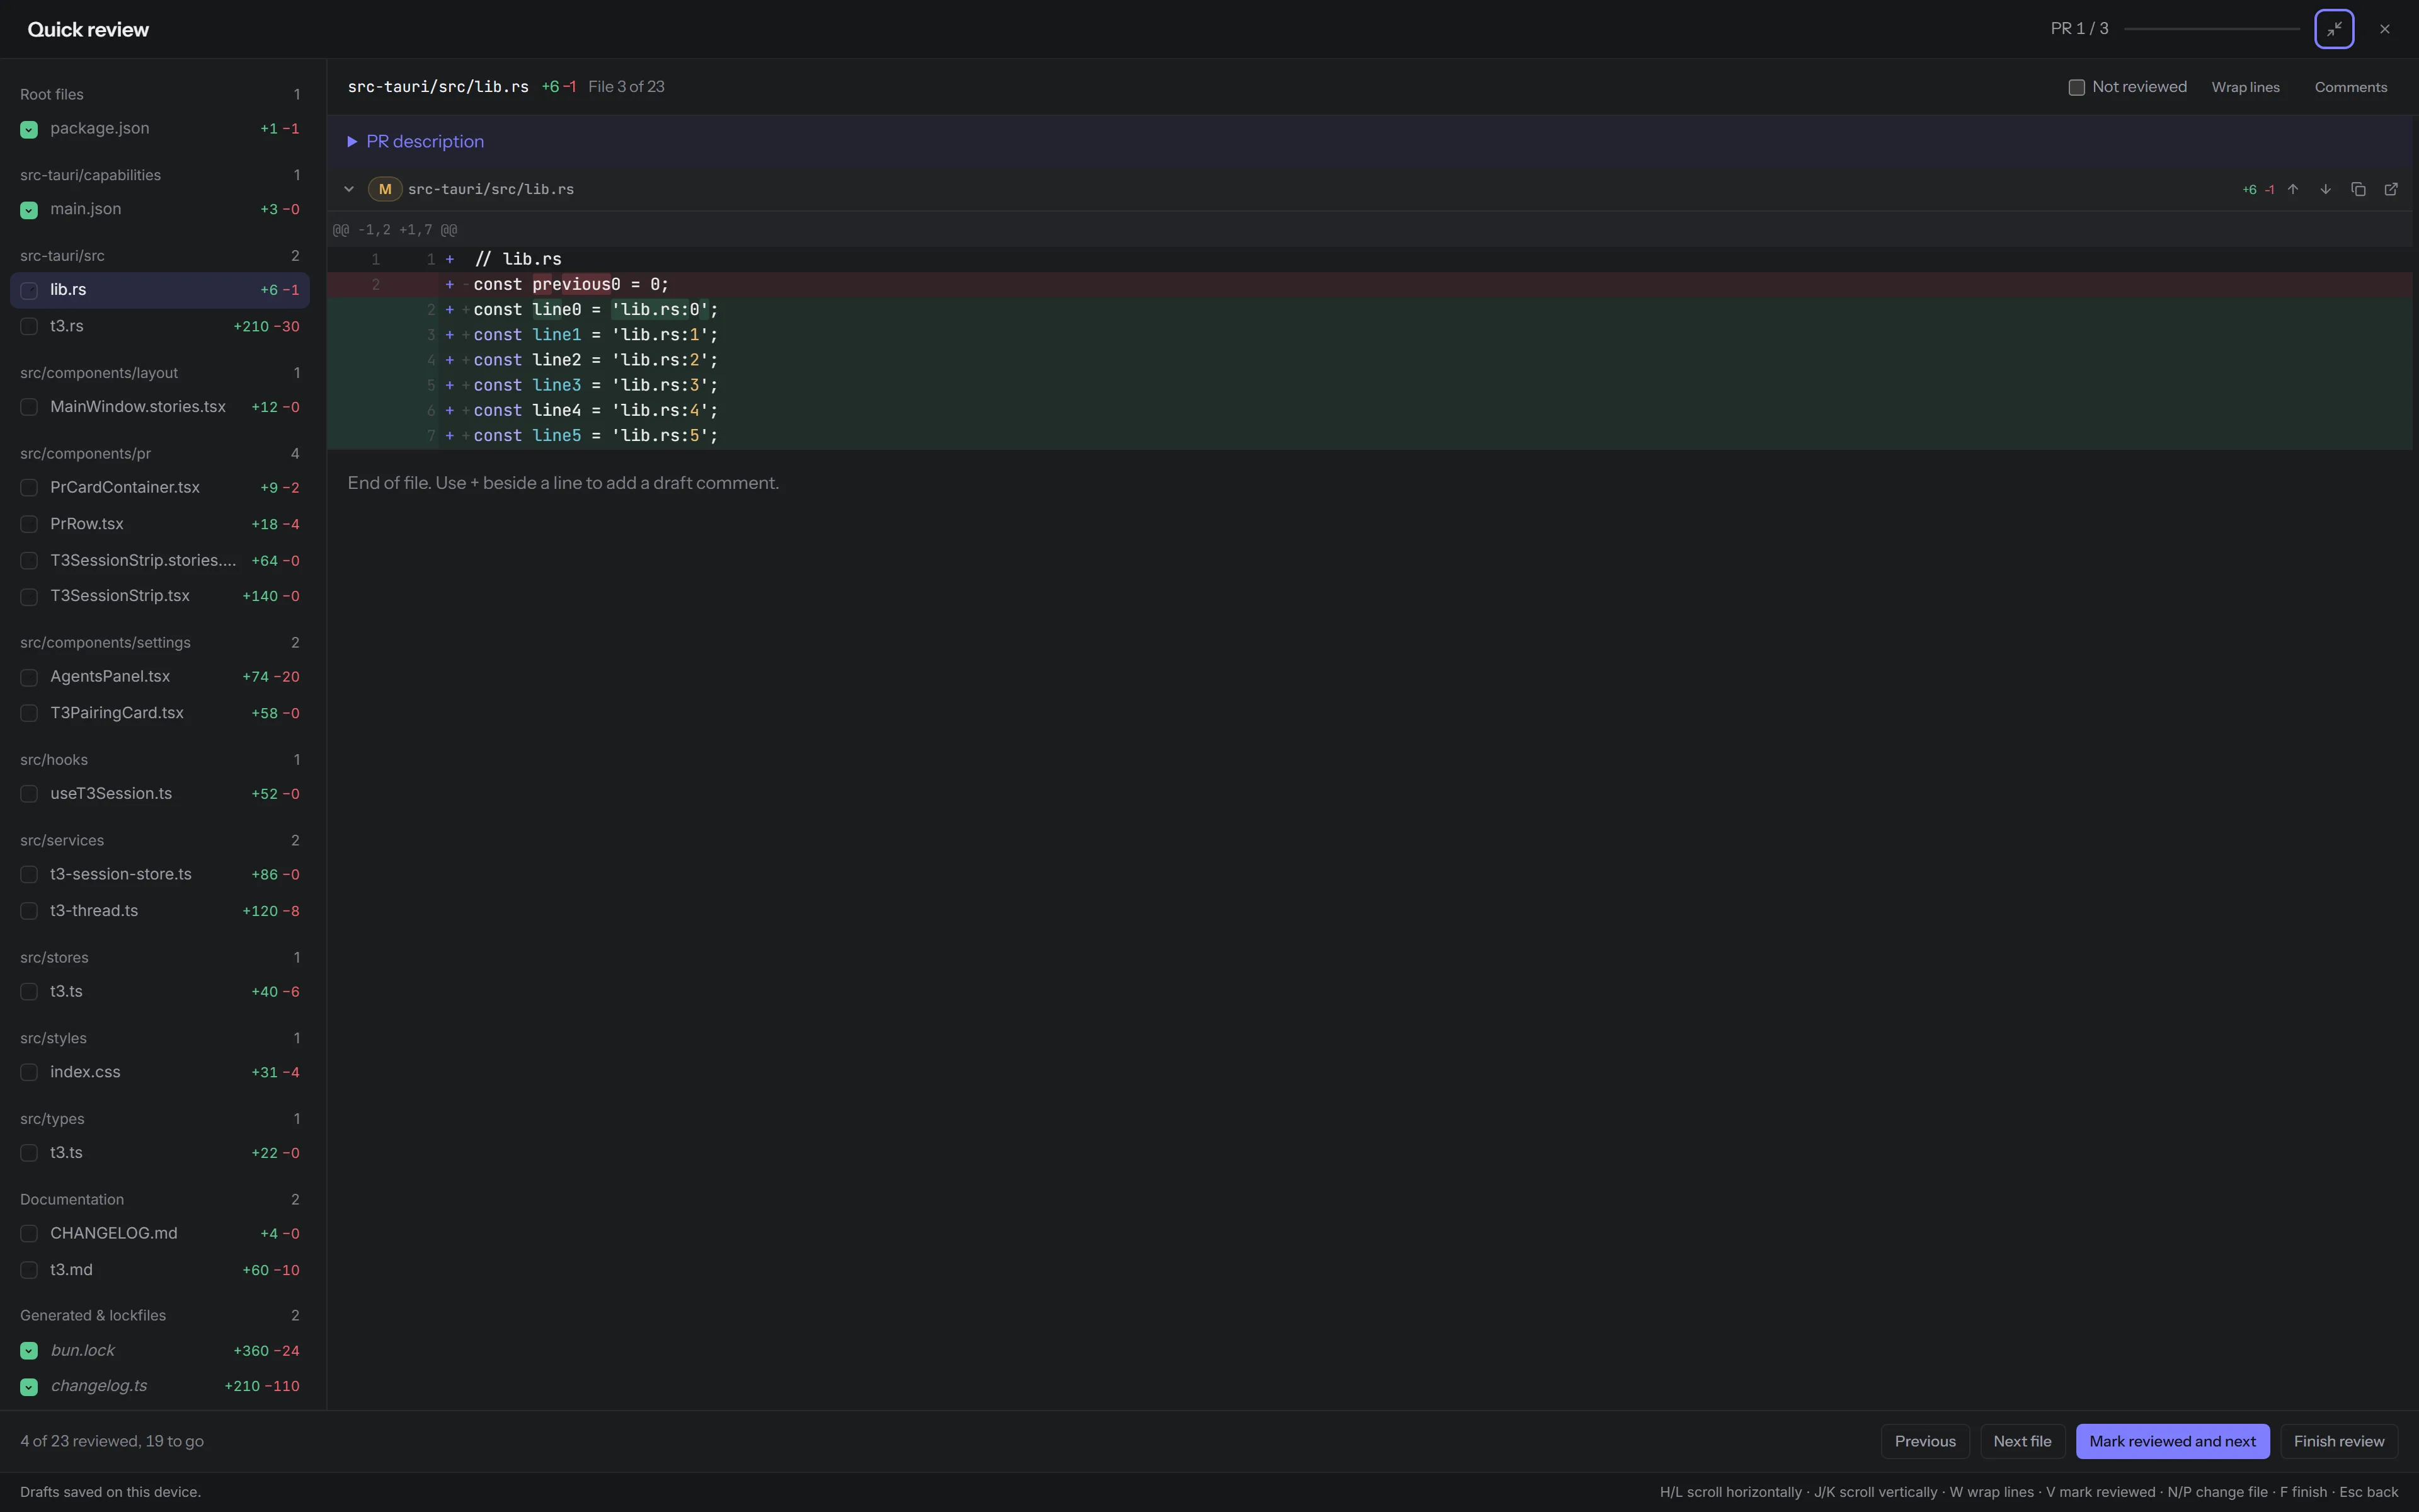The image size is (2419, 1512).
Task: Open t3.md documentation file
Action: pyautogui.click(x=160, y=1270)
